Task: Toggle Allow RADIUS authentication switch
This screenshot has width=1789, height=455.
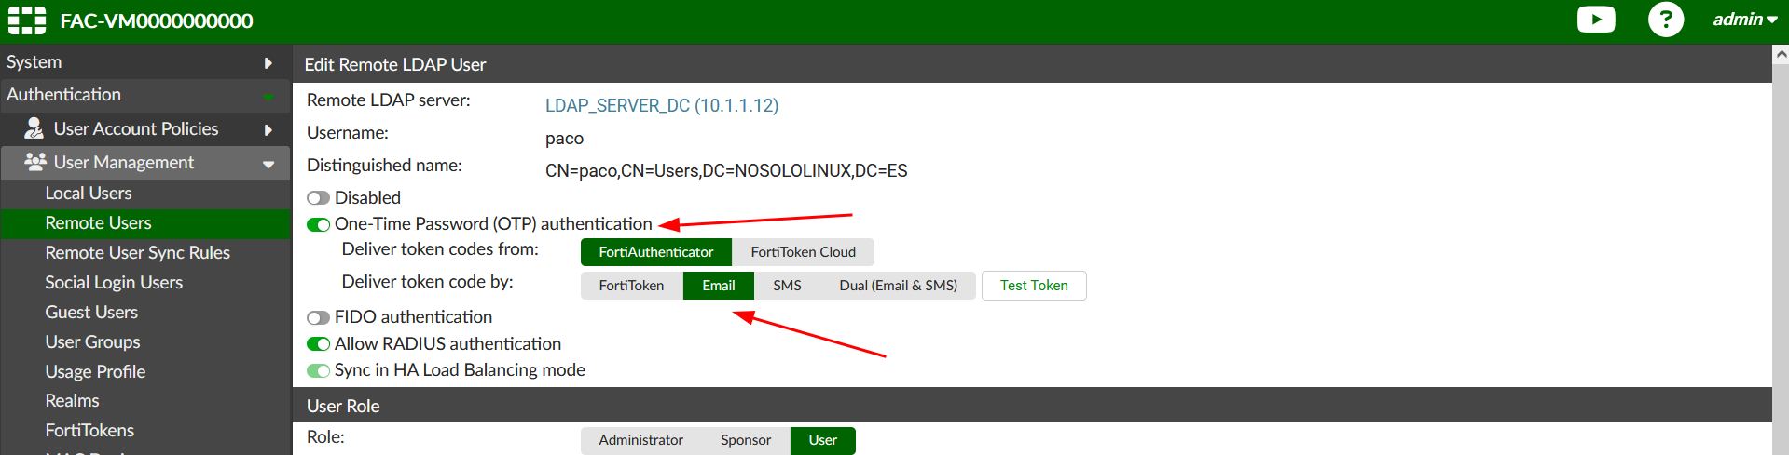Action: (x=318, y=344)
